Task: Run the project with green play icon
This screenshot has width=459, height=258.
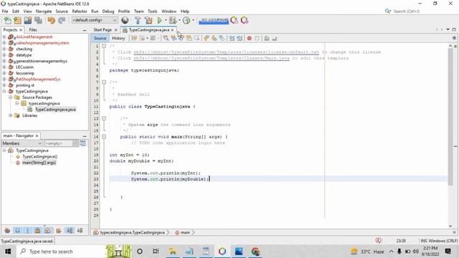Action: coord(159,20)
